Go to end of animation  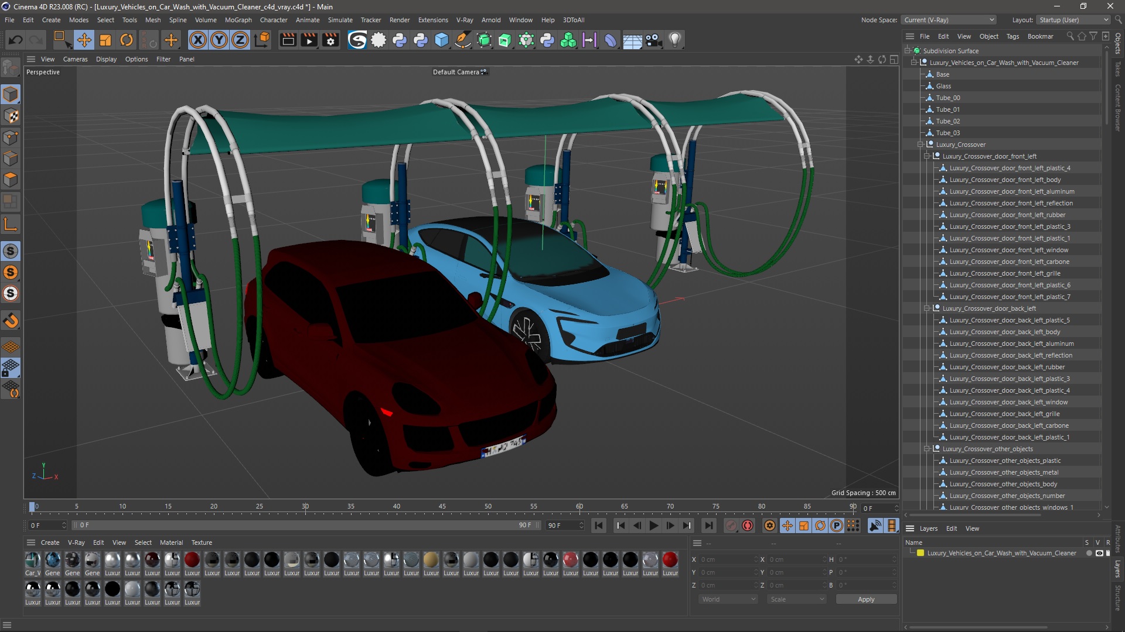[x=709, y=525]
